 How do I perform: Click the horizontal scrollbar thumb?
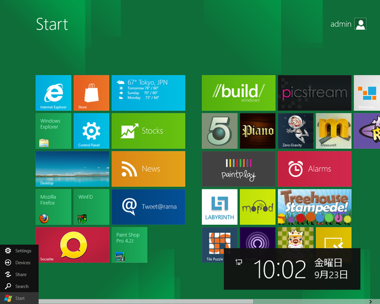coord(146,302)
